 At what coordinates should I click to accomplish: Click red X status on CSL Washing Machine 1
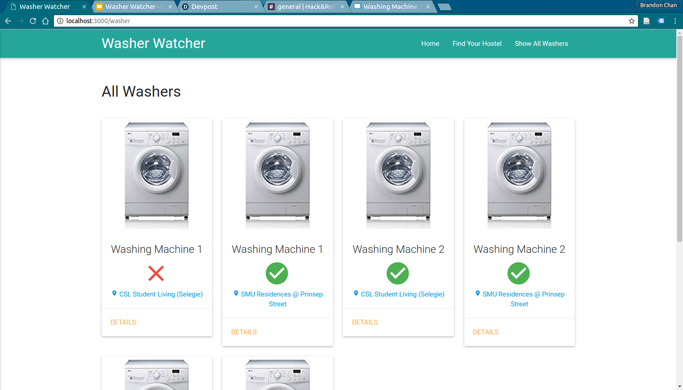click(x=156, y=273)
